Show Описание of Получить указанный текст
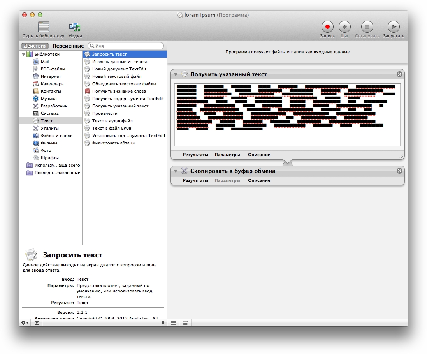 coord(259,155)
